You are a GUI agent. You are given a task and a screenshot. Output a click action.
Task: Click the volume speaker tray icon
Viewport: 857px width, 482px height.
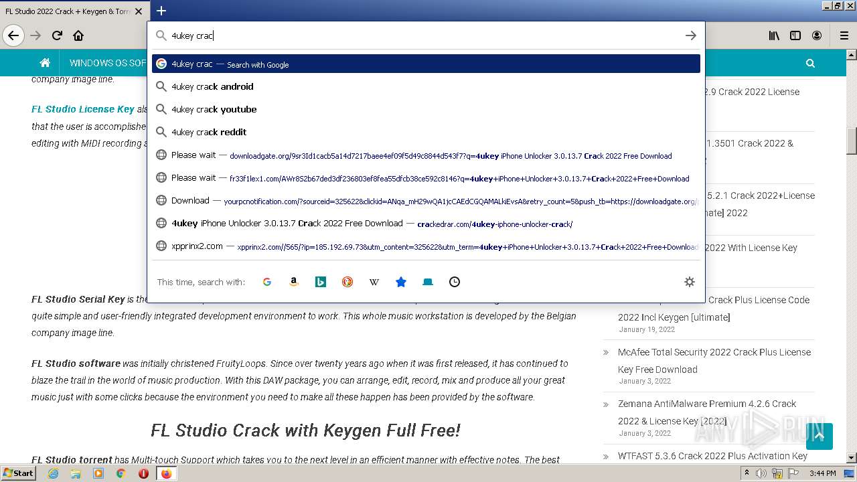762,473
